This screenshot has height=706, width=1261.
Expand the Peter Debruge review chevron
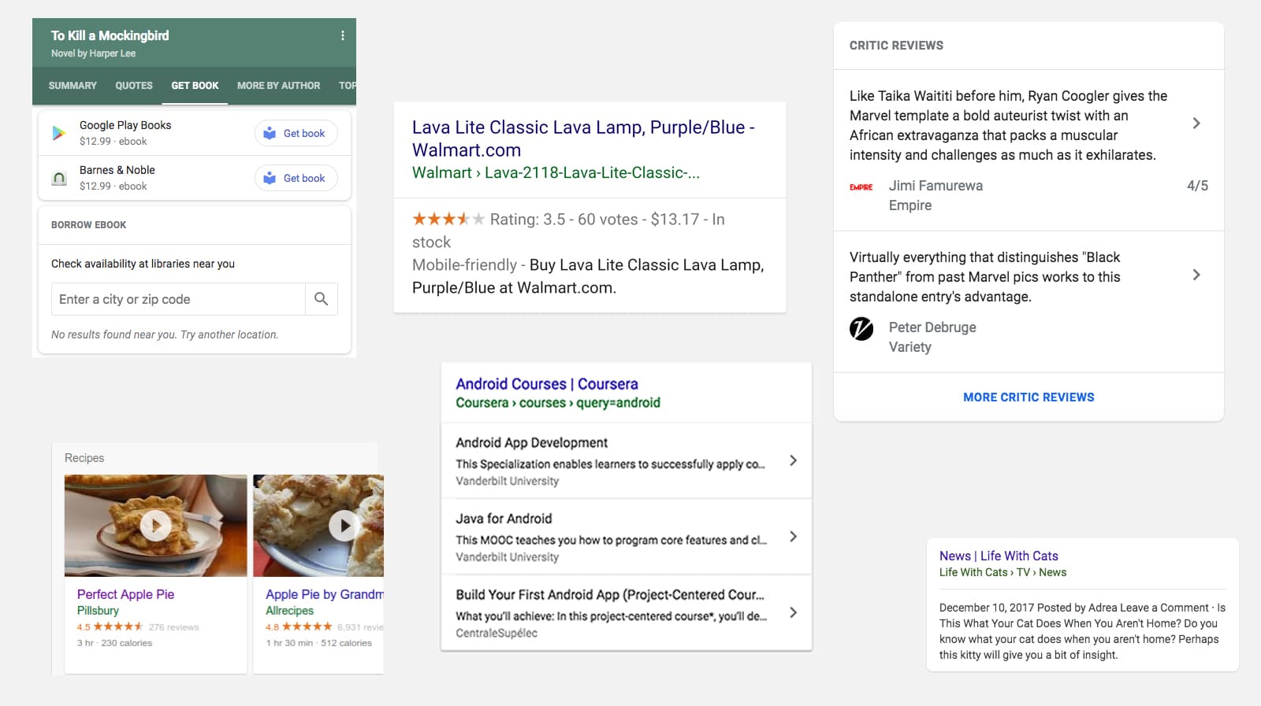pyautogui.click(x=1196, y=275)
